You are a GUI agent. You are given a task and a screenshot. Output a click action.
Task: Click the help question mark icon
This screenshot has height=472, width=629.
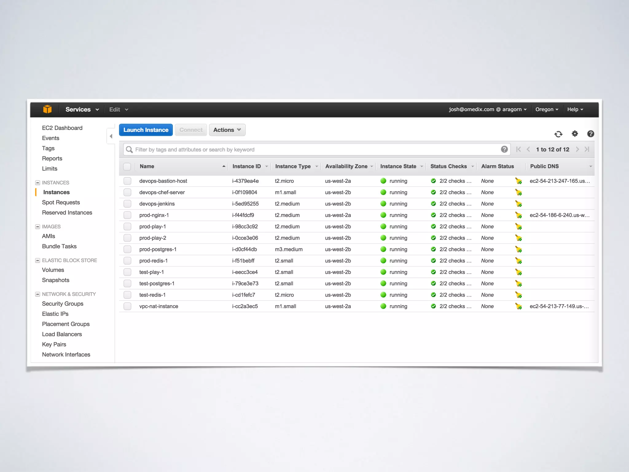(590, 134)
